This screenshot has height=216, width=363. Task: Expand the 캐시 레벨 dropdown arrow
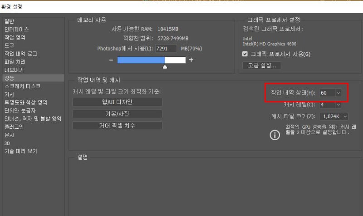click(338, 105)
